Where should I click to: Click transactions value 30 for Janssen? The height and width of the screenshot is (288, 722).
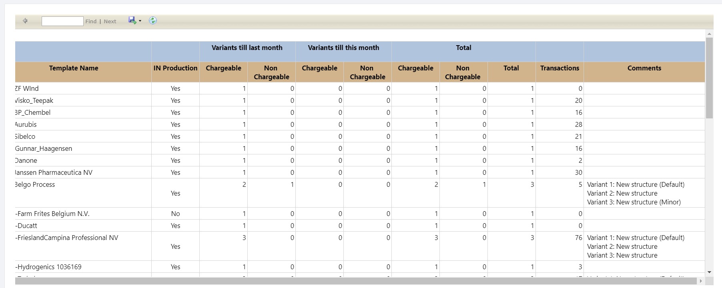coord(578,172)
